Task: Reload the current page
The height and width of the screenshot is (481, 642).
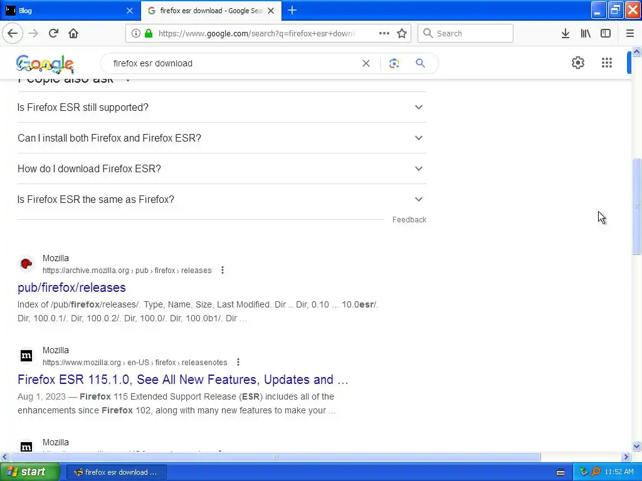Action: (53, 33)
